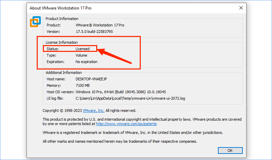
Task: Click the UI log file: label
Action: click(x=55, y=98)
